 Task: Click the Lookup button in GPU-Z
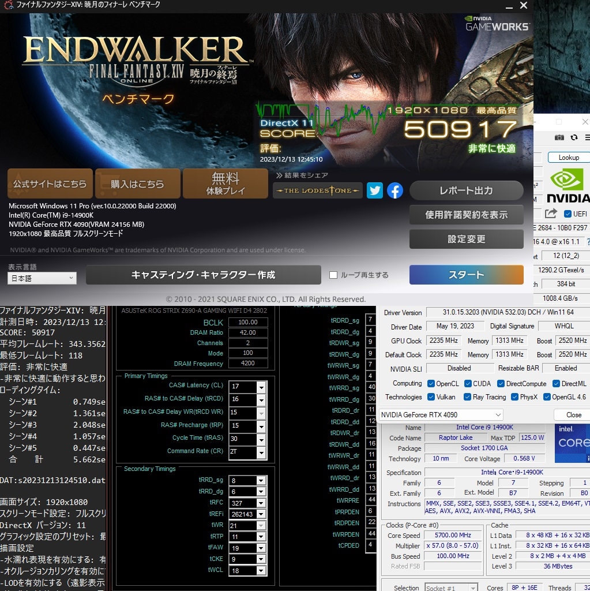pos(569,158)
